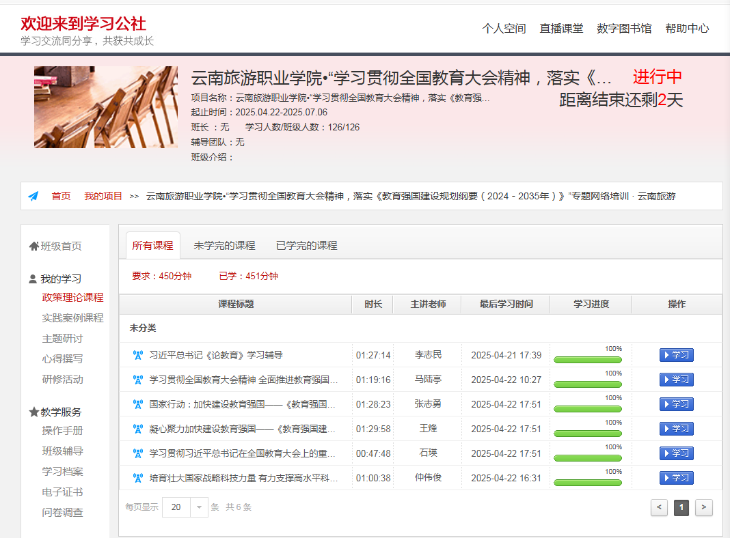
Task: Switch to 已学完的课程 tab
Action: pos(306,246)
